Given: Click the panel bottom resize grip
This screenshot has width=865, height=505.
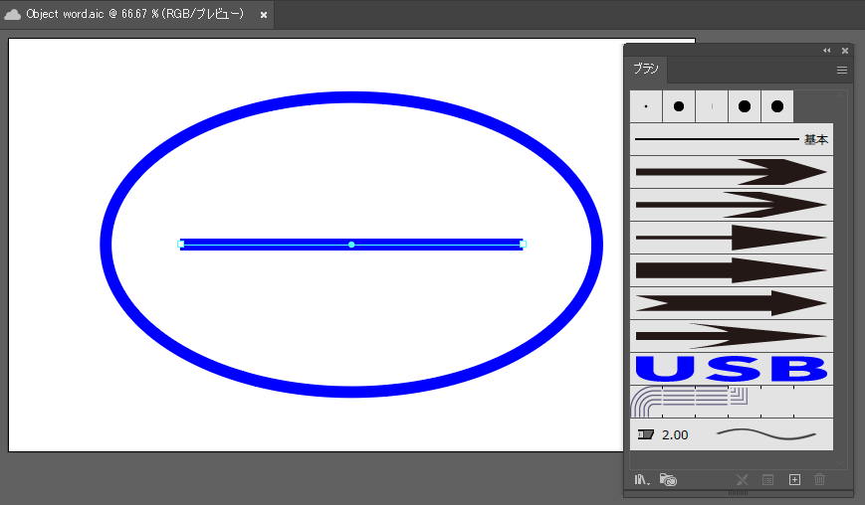Looking at the screenshot, I should pyautogui.click(x=739, y=493).
